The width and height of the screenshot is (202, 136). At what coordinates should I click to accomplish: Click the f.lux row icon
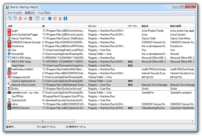point(9,50)
